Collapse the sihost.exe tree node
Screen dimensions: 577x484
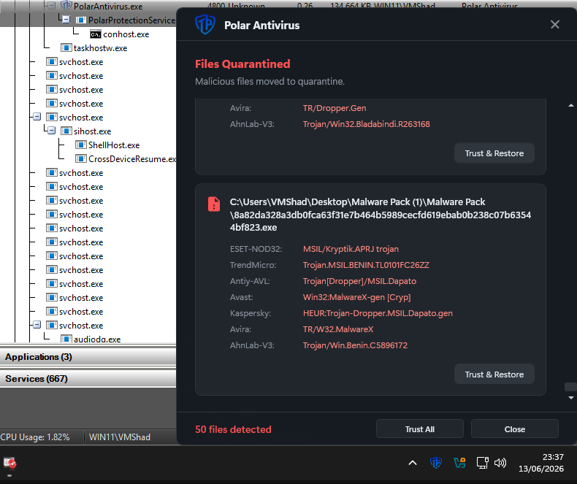click(52, 131)
